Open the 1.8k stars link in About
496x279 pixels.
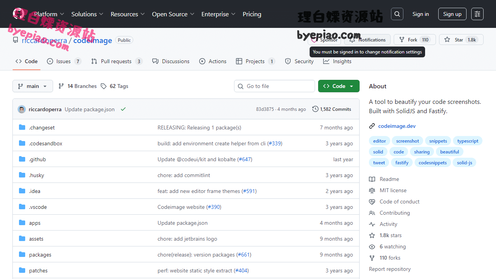coord(391,235)
